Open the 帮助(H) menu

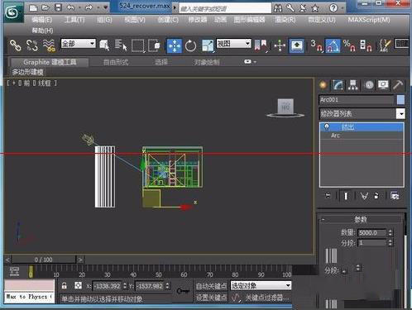[42, 31]
